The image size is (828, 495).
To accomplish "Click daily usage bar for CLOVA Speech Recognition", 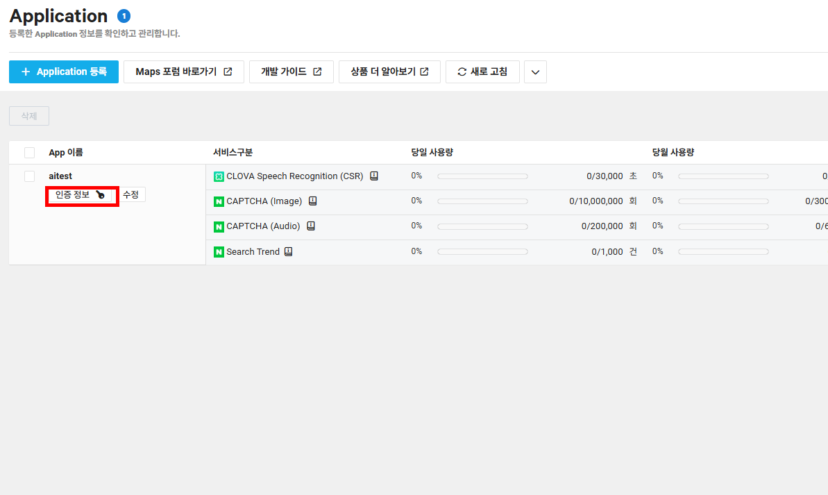I will [x=482, y=176].
